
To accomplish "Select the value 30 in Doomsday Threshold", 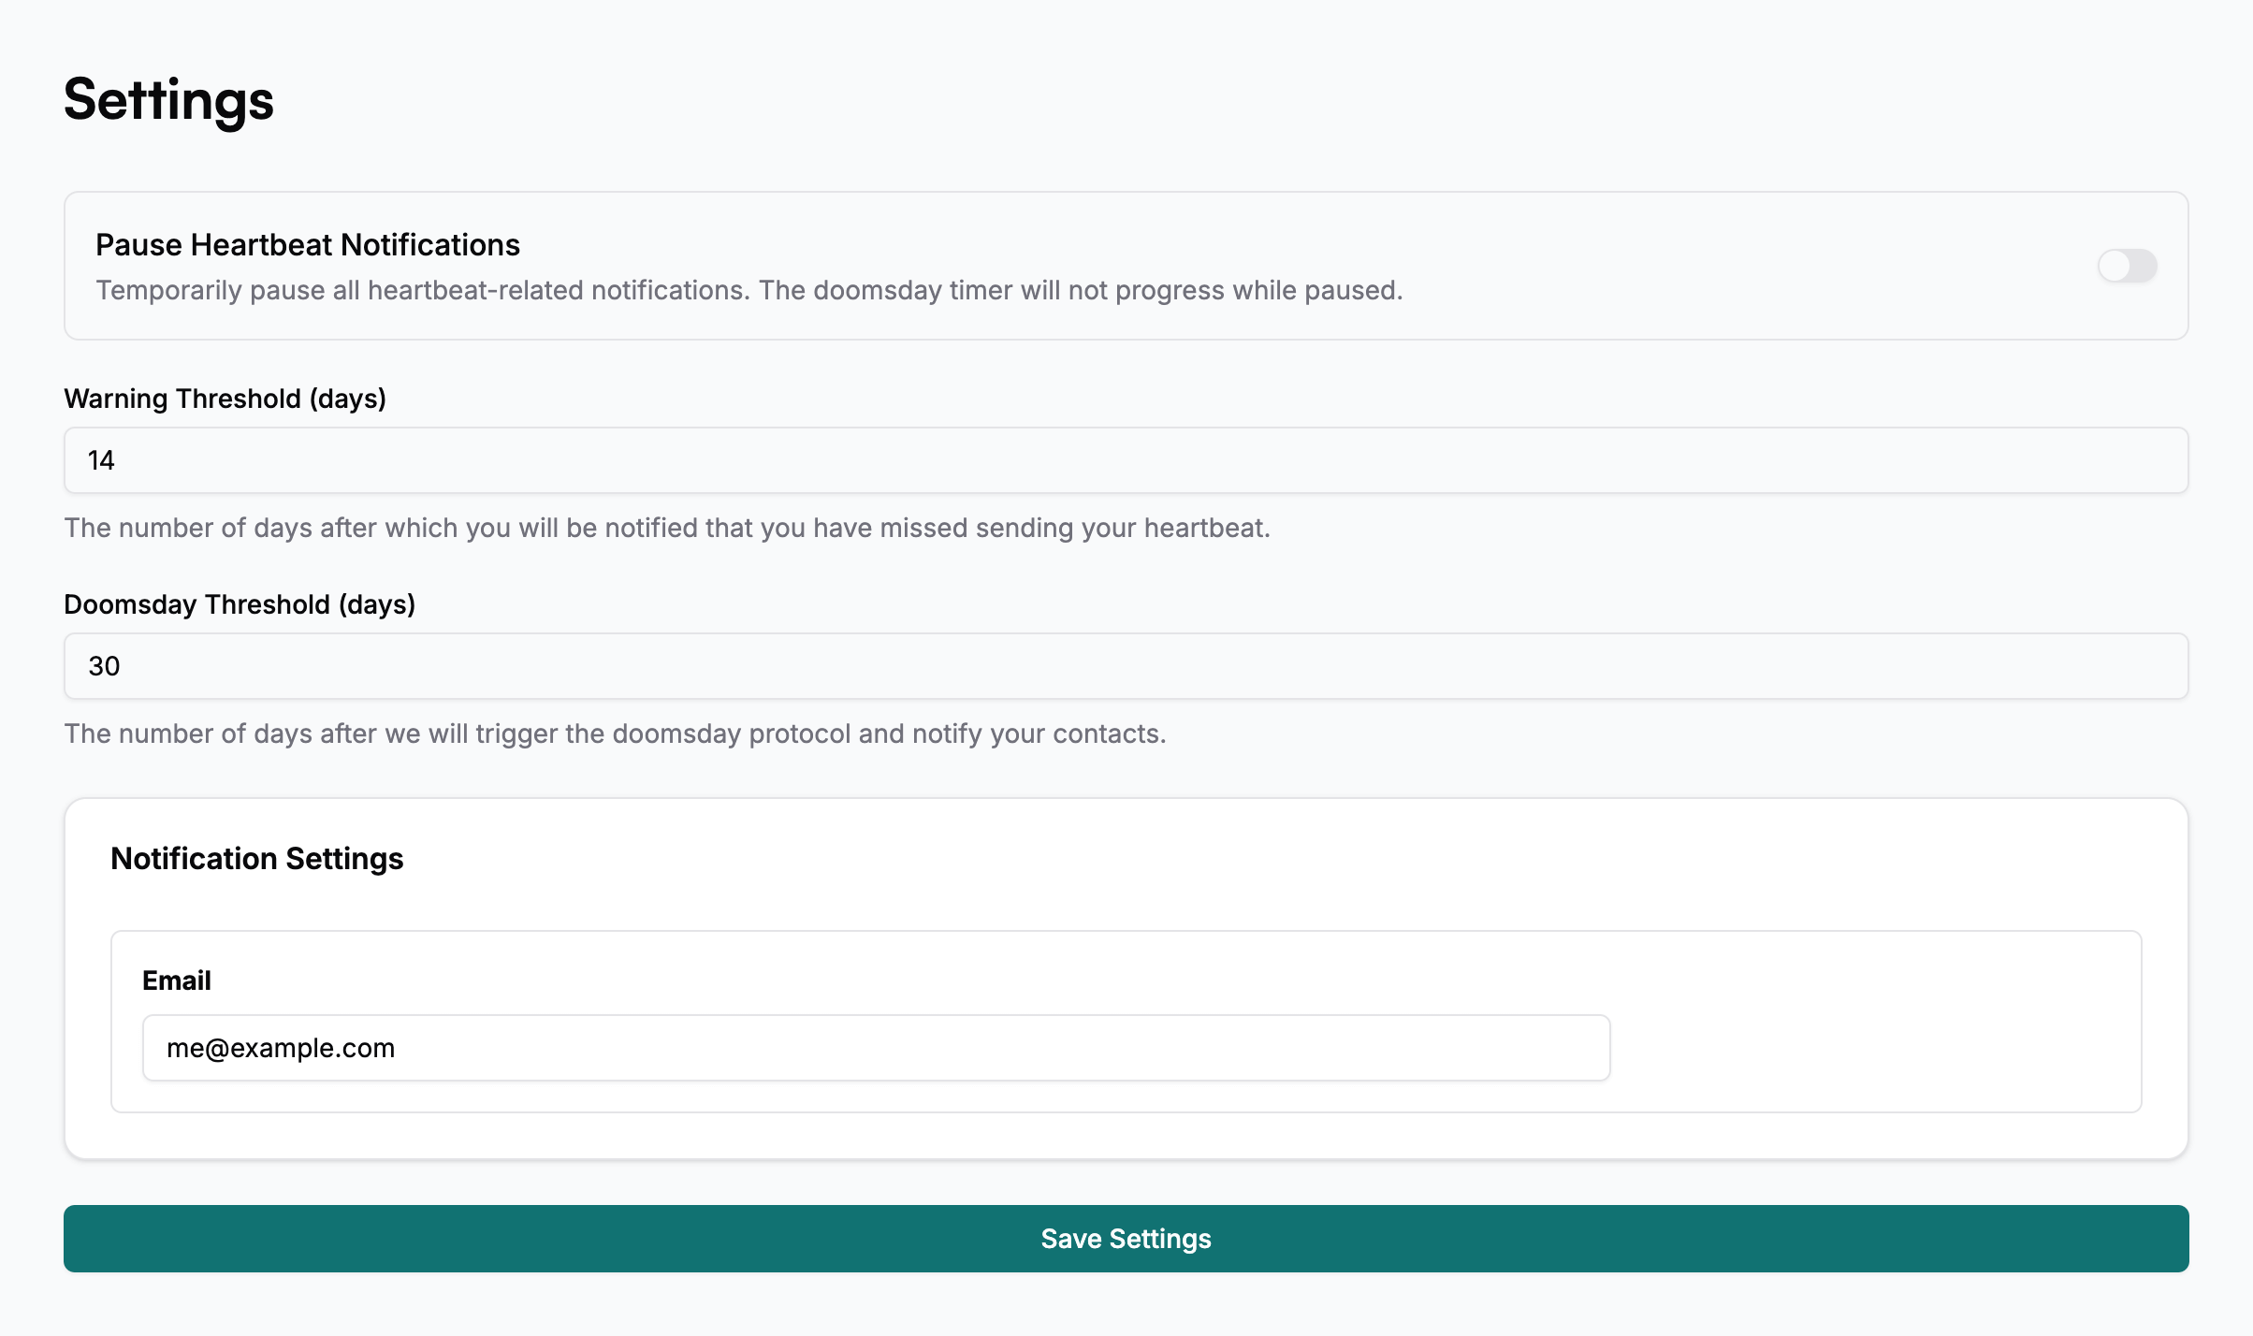I will [x=104, y=666].
